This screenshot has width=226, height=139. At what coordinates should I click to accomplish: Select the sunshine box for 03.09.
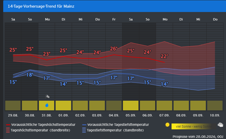[x=97, y=106]
